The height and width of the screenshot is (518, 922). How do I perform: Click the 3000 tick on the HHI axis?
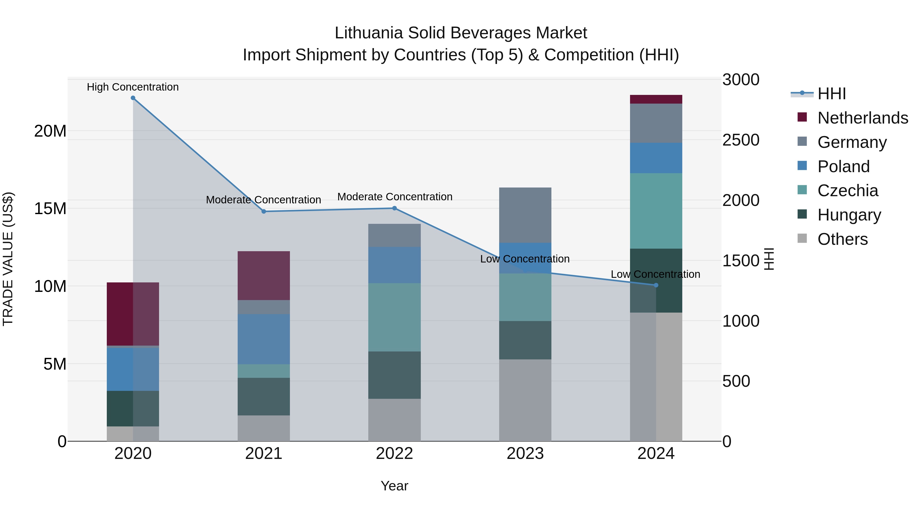[740, 79]
